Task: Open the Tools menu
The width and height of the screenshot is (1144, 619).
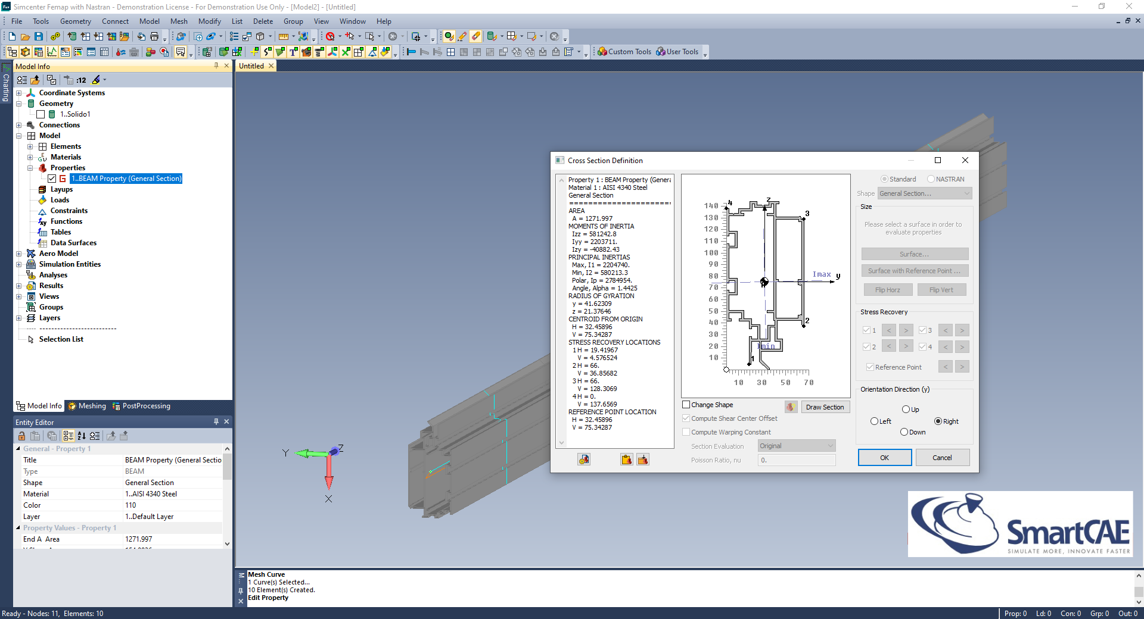Action: 41,21
